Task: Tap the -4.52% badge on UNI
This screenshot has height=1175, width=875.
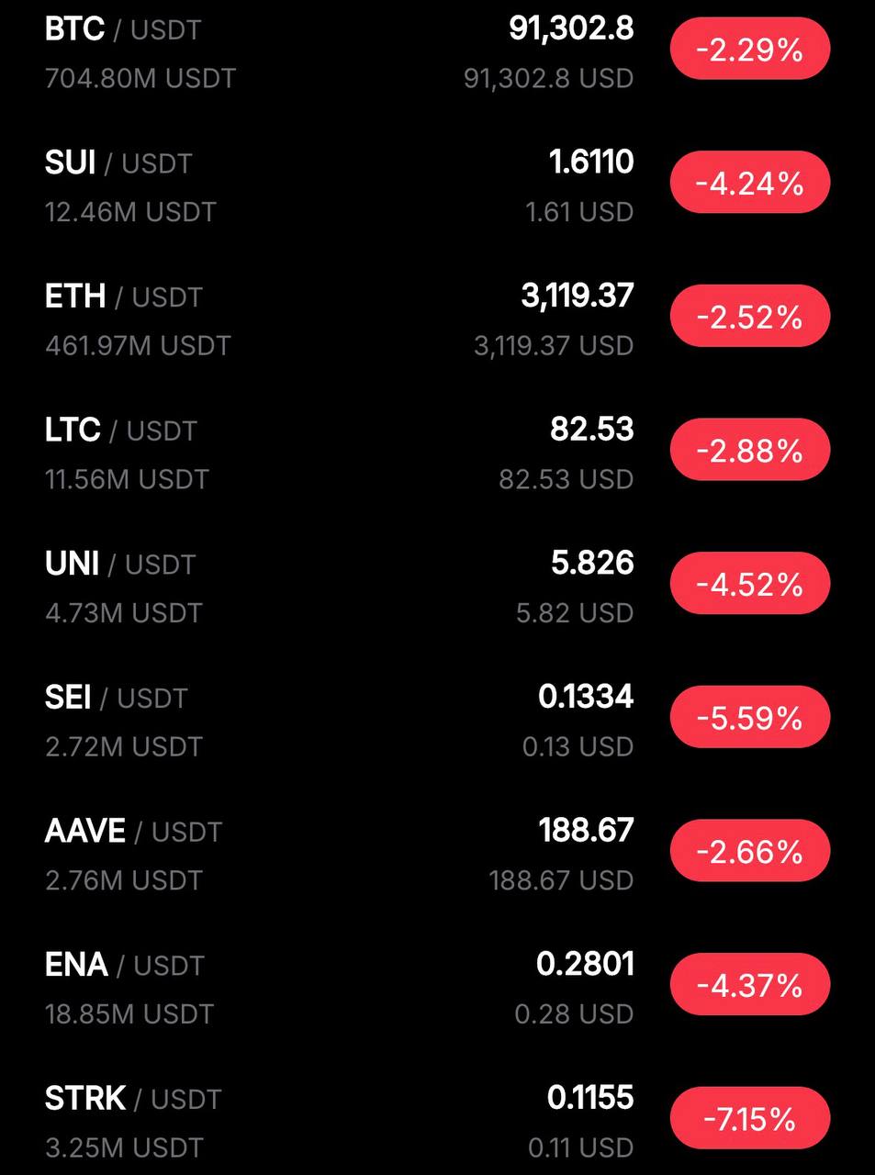Action: coord(749,584)
